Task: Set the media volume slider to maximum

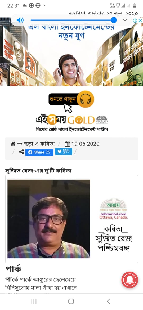Action: [114, 20]
